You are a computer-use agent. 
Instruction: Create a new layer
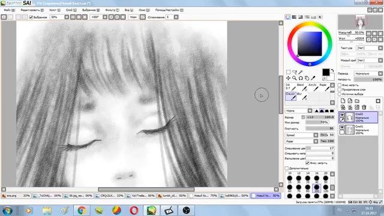pyautogui.click(x=343, y=101)
